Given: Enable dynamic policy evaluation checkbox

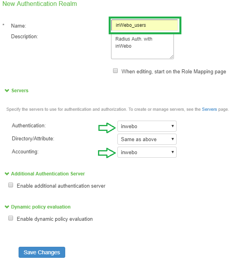Looking at the screenshot, I should click(11, 218).
